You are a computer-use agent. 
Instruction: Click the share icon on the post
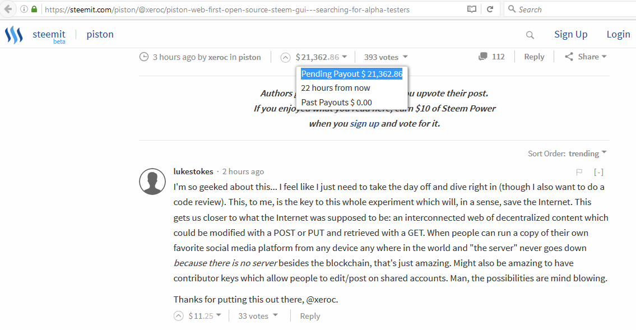[569, 57]
